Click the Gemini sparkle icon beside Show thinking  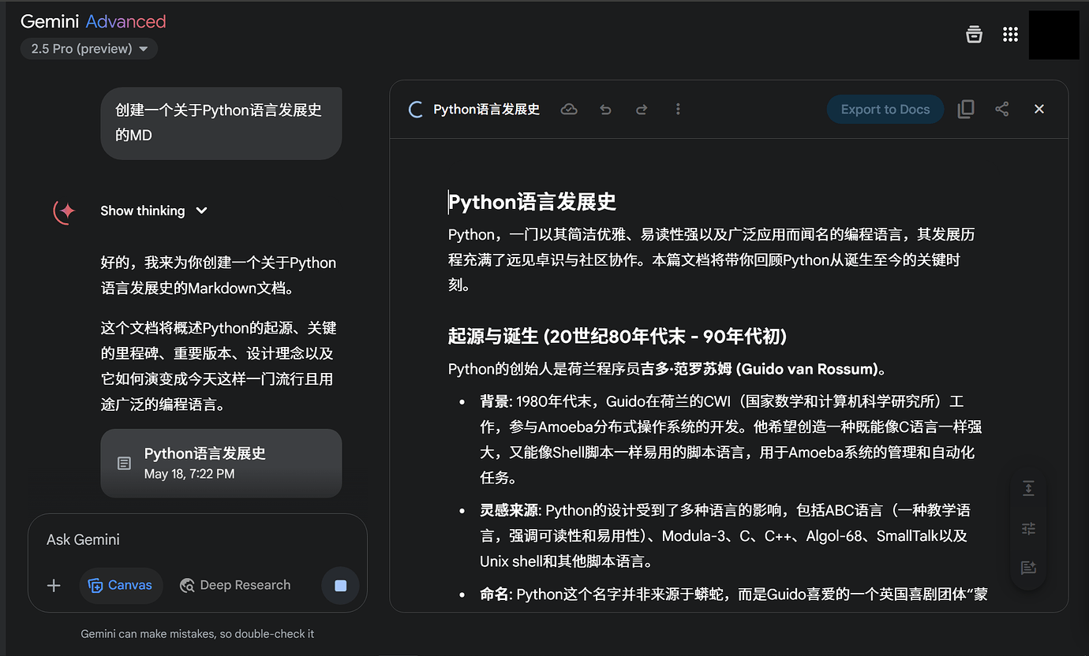coord(65,211)
